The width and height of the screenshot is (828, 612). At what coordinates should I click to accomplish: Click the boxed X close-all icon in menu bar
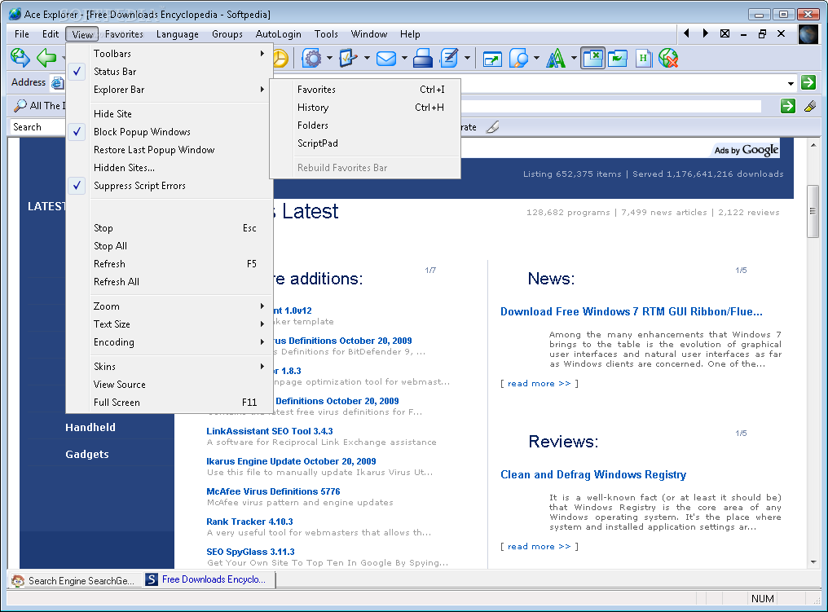coord(725,33)
